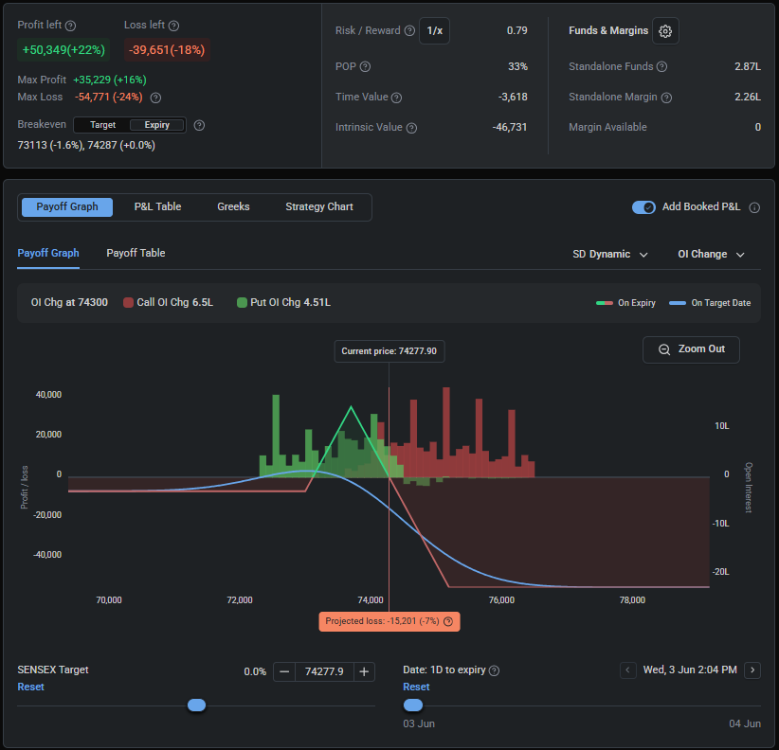Open the SD Dynamic dropdown
The image size is (779, 750).
pos(609,254)
